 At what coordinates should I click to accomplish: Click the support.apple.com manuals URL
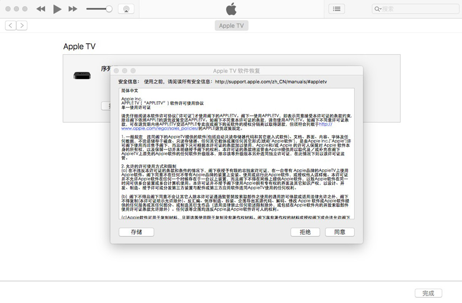coord(271,82)
